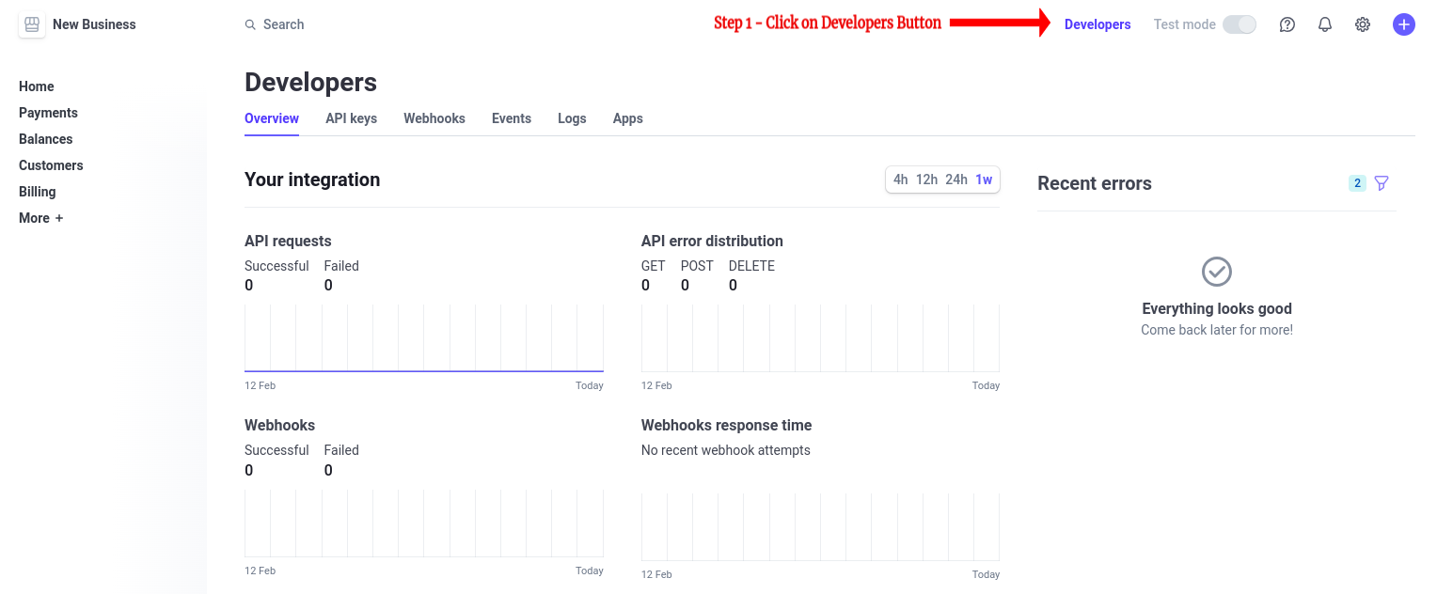
Task: Click the Recent errors filter icon
Action: point(1382,183)
